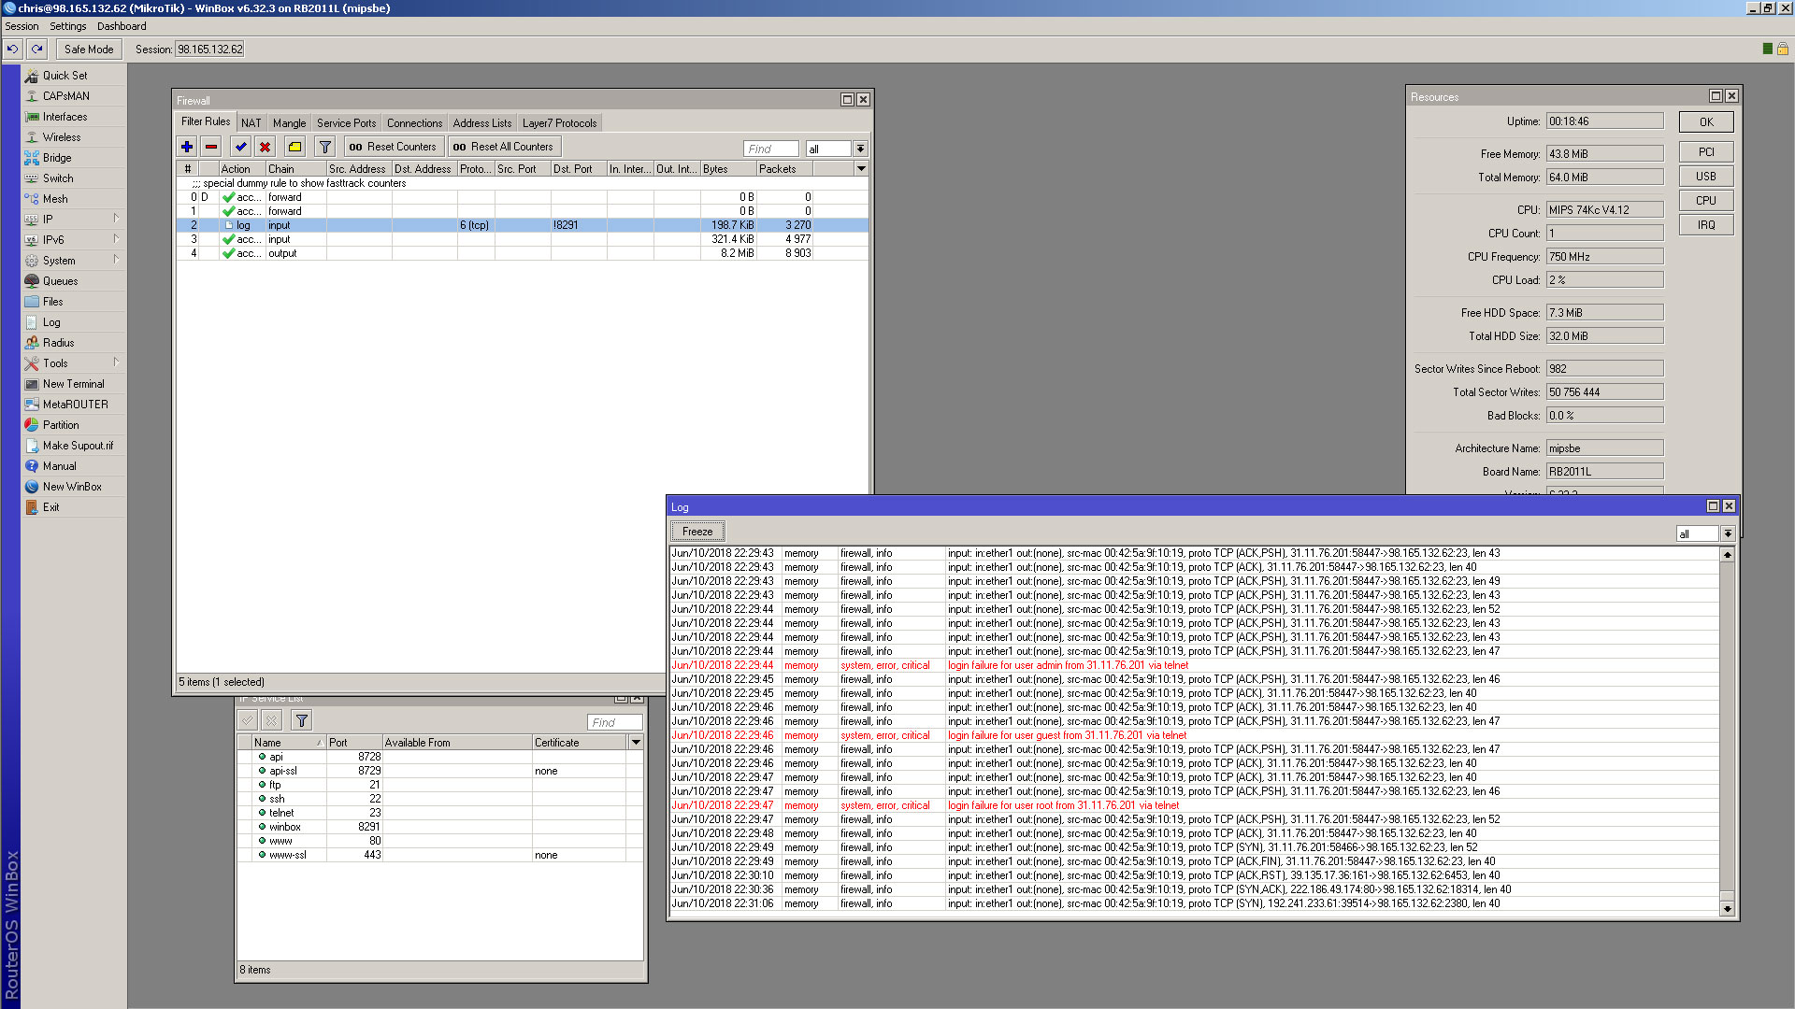Click the IP Service List filter funnel icon
Image resolution: width=1795 pixels, height=1009 pixels.
(302, 720)
